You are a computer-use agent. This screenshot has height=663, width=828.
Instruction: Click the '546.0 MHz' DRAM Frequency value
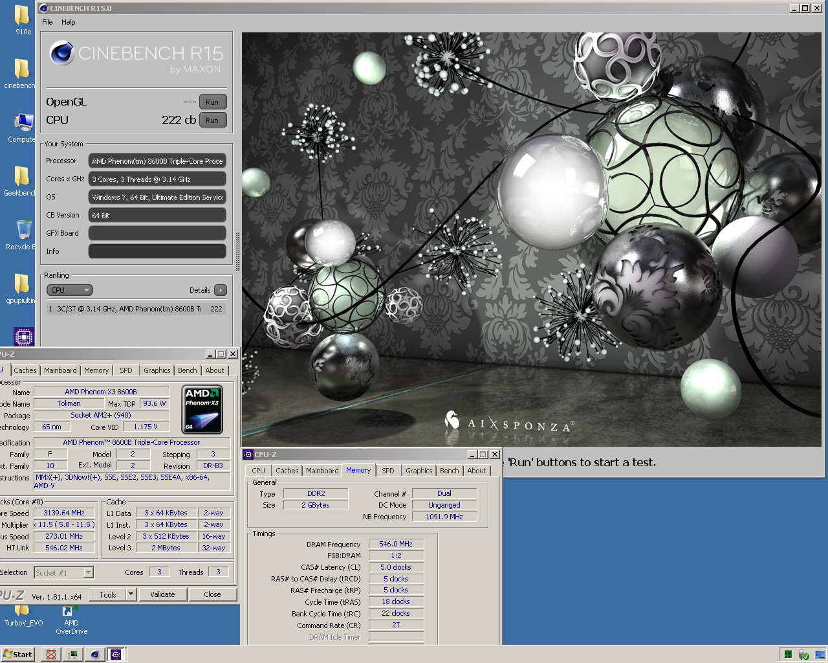tap(396, 544)
